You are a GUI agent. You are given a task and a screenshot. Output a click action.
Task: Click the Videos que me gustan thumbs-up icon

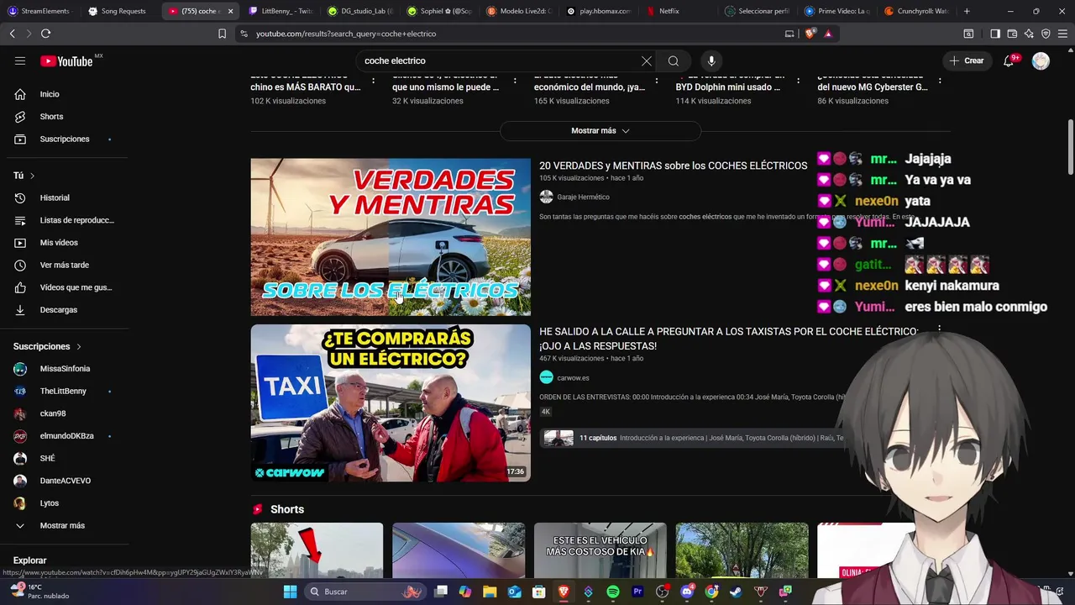click(20, 287)
